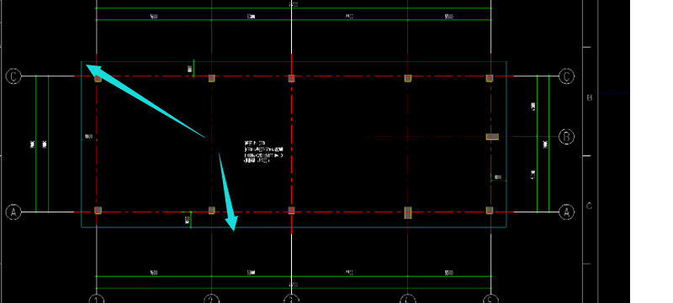Select the right-side axis bubble labeled A
This screenshot has height=303, width=673.
tap(566, 212)
